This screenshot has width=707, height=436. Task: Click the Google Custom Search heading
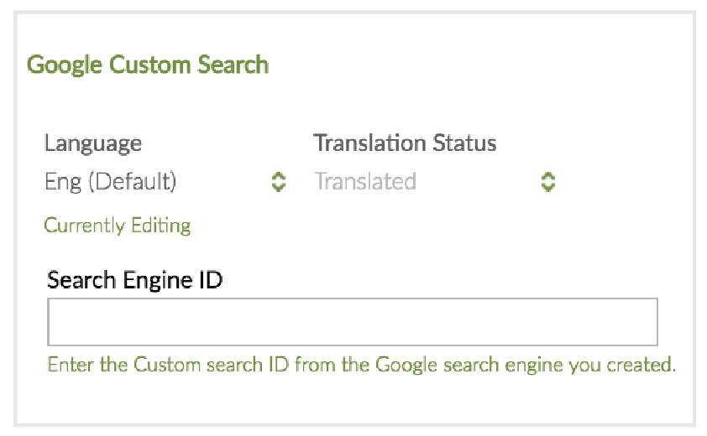(148, 65)
